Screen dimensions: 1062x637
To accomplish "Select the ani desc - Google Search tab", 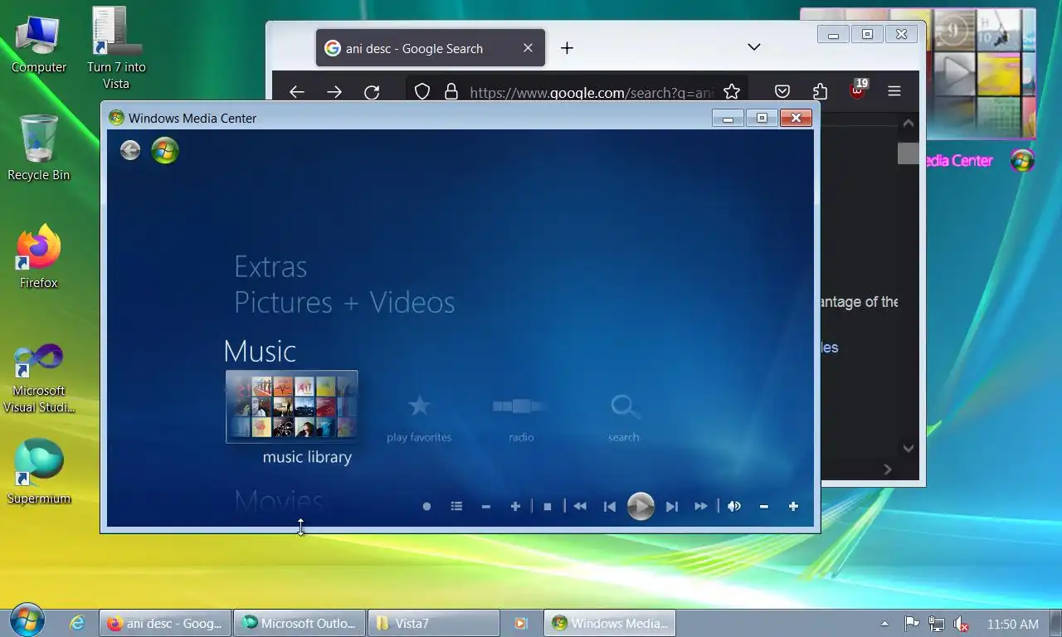I will [x=431, y=48].
